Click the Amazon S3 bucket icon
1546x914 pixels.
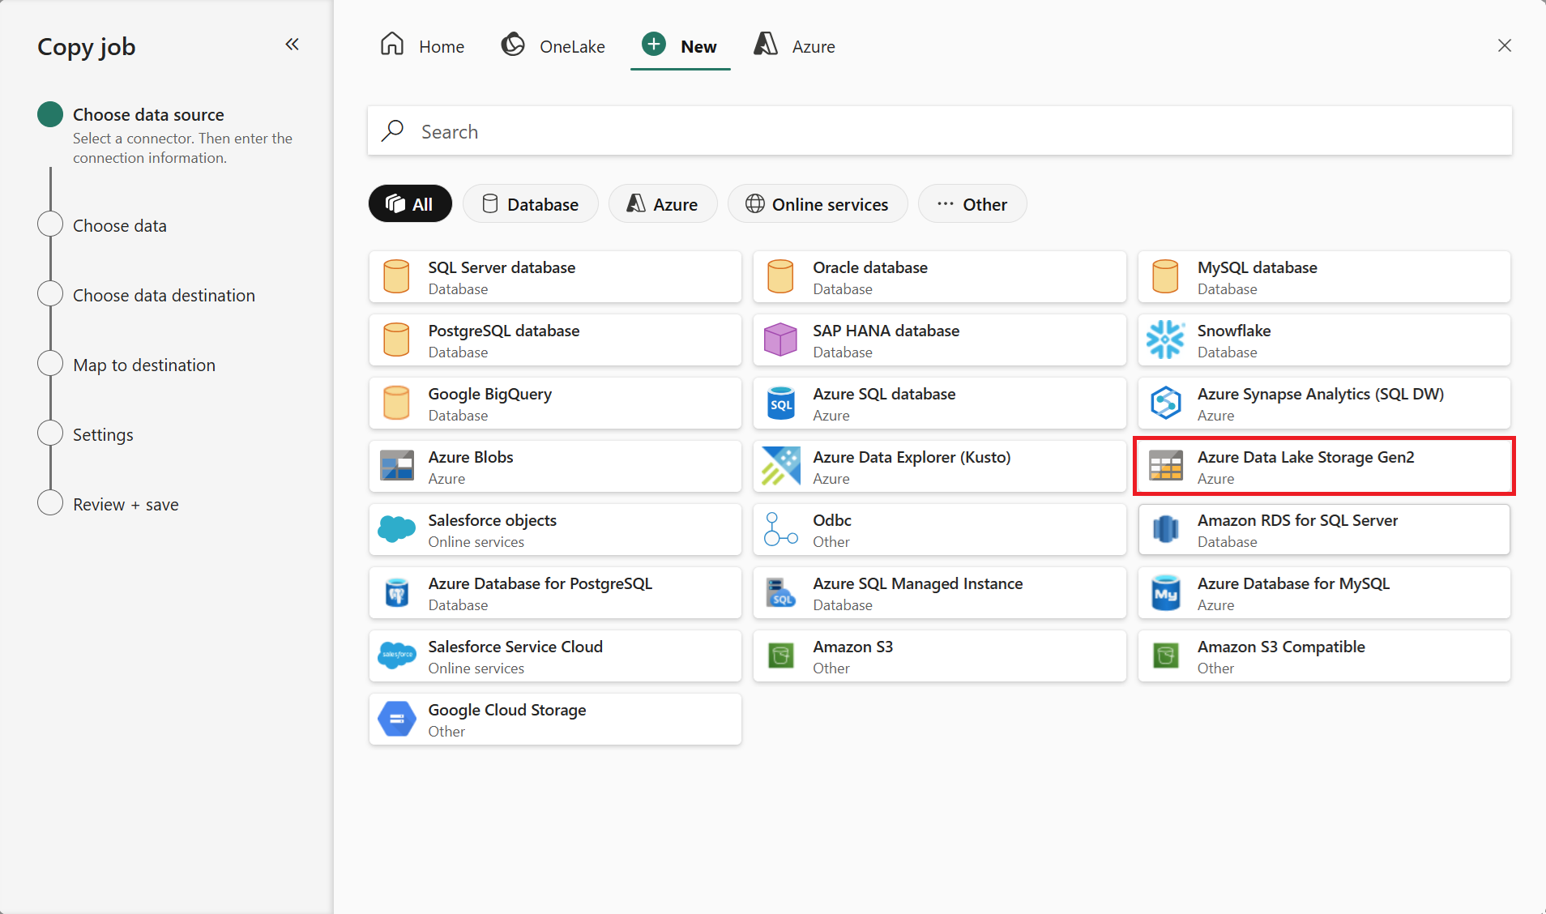pyautogui.click(x=780, y=656)
